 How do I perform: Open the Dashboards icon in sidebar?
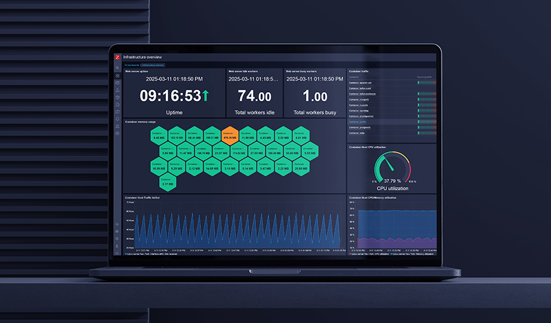[117, 76]
